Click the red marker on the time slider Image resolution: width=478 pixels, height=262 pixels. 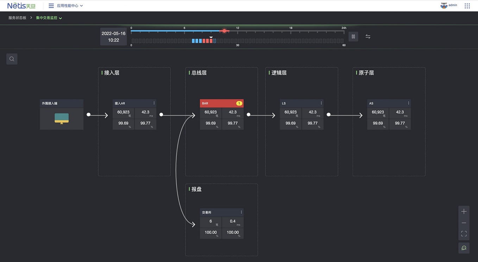pos(225,31)
